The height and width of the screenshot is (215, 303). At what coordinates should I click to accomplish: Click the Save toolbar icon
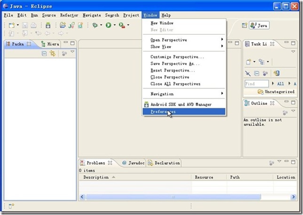tap(25, 25)
